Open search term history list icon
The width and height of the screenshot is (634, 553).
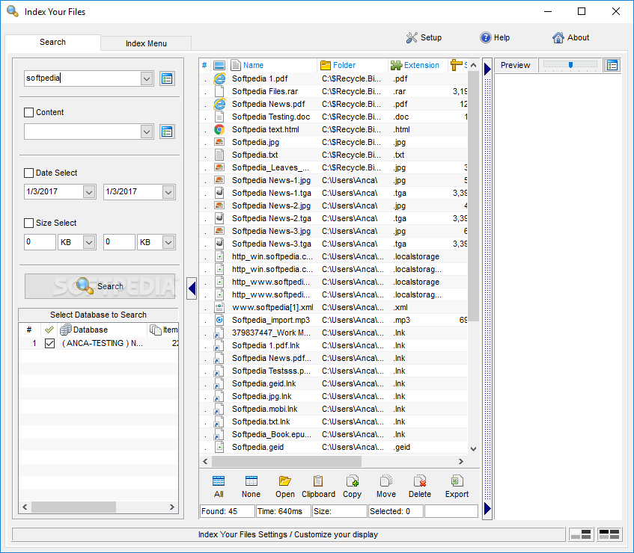tap(167, 78)
